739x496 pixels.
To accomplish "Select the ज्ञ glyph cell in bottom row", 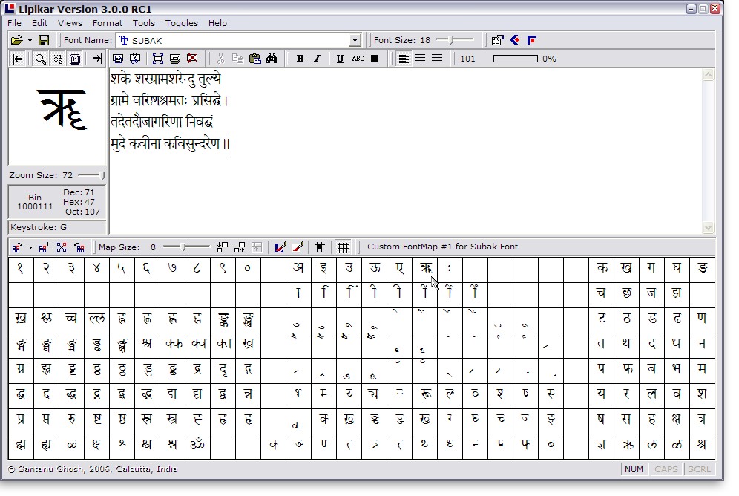I will coord(602,445).
